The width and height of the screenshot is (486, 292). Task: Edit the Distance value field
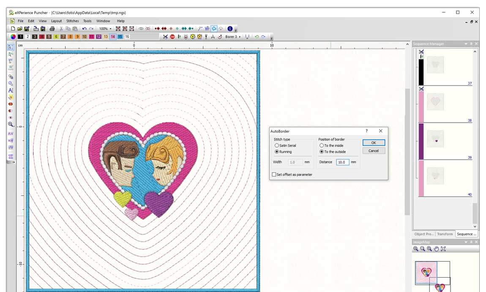coord(342,162)
